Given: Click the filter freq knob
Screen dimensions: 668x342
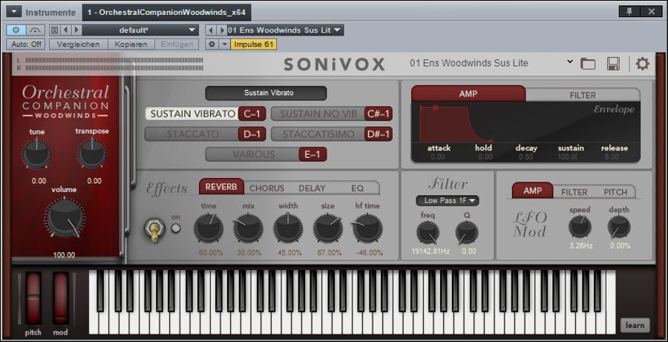Looking at the screenshot, I should pos(428,232).
